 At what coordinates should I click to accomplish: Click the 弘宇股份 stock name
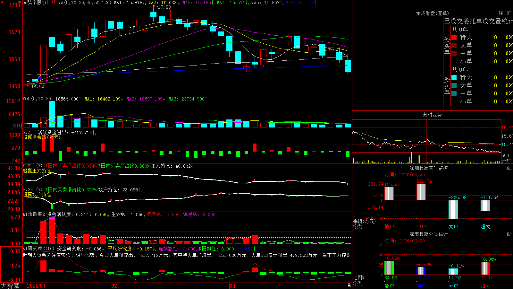(x=37, y=3)
